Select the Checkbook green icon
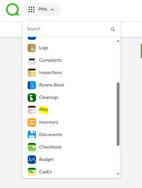142x188 pixels. [x=32, y=147]
